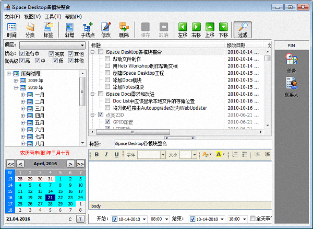Toggle the 过滤 (filter) magnifier button
Screen dimensions: 313x229
(243, 30)
